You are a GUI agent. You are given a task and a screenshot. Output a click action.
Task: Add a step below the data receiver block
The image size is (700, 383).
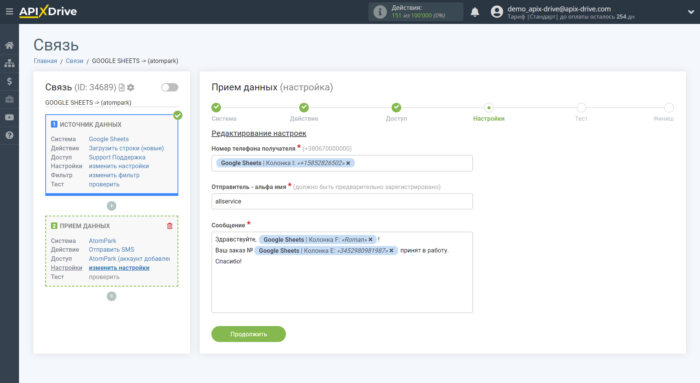pyautogui.click(x=111, y=296)
